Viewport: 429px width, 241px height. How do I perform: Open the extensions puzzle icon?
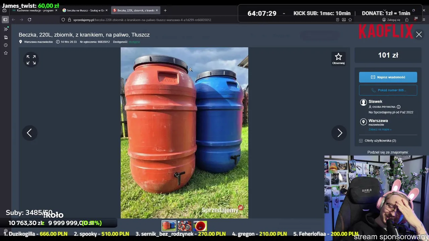[x=407, y=20]
